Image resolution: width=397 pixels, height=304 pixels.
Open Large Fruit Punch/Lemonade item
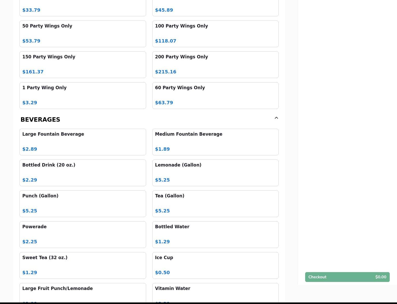tap(83, 293)
